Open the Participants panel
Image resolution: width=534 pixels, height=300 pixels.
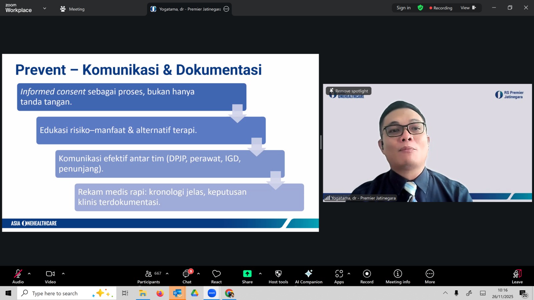[149, 277]
